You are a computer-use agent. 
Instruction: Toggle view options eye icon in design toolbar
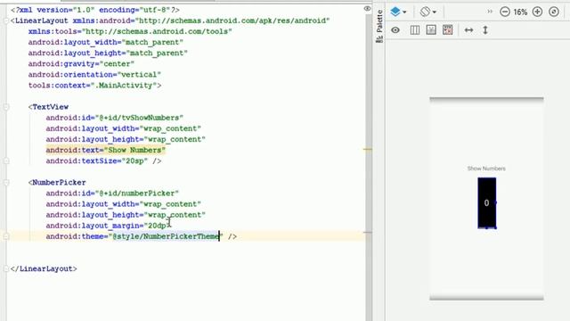tap(395, 30)
